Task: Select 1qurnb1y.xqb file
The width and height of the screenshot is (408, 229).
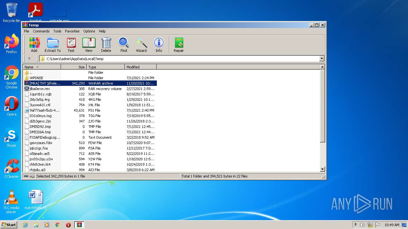Action: (x=90, y=94)
